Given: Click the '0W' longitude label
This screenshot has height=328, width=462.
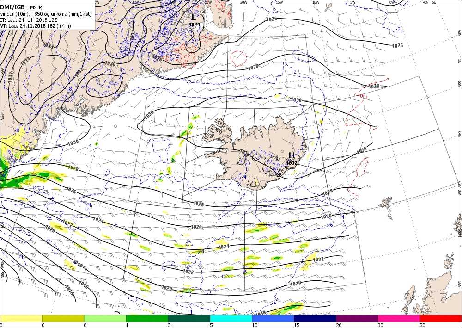Looking at the screenshot, I should [x=392, y=2].
